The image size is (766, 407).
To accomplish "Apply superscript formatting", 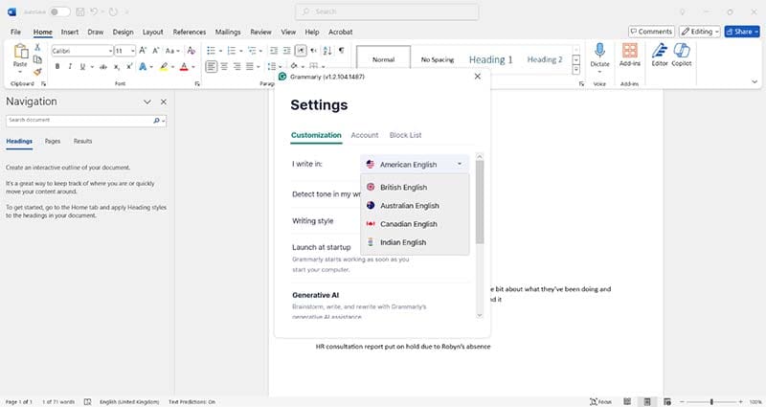I will 129,66.
